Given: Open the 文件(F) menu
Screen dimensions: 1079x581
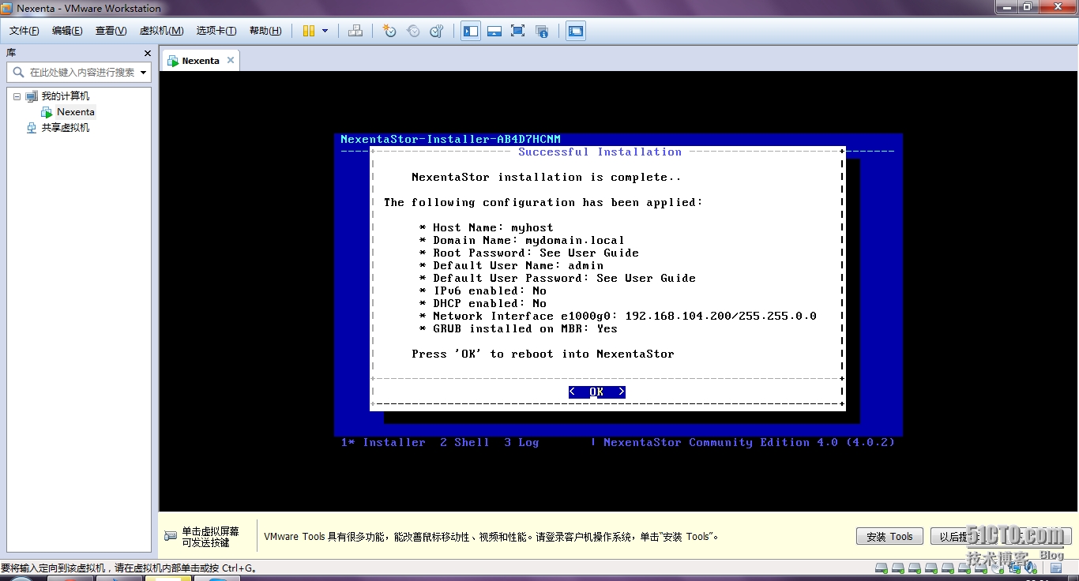Looking at the screenshot, I should (24, 31).
